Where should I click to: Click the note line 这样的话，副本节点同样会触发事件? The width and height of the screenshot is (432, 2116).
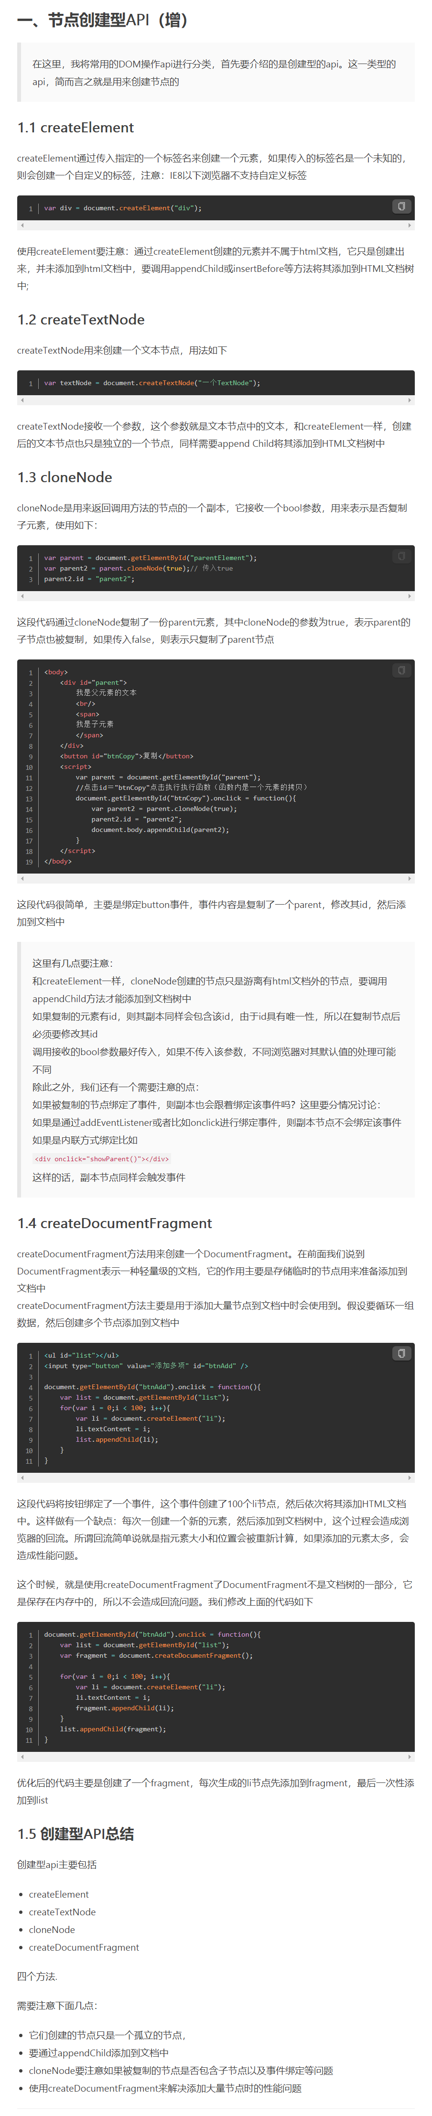point(108,1177)
